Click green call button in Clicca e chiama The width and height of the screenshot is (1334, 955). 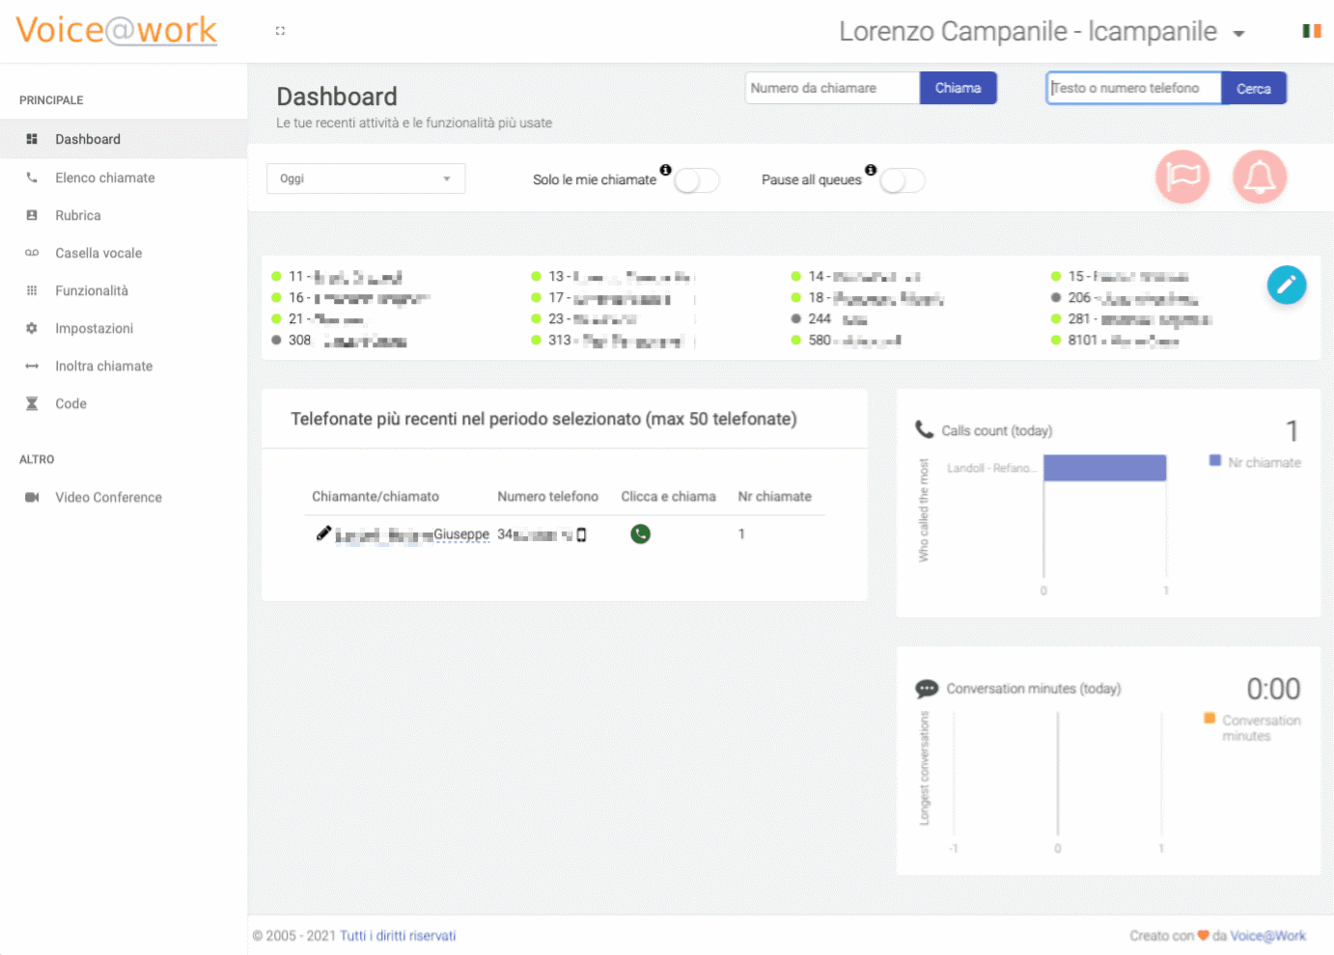coord(640,533)
